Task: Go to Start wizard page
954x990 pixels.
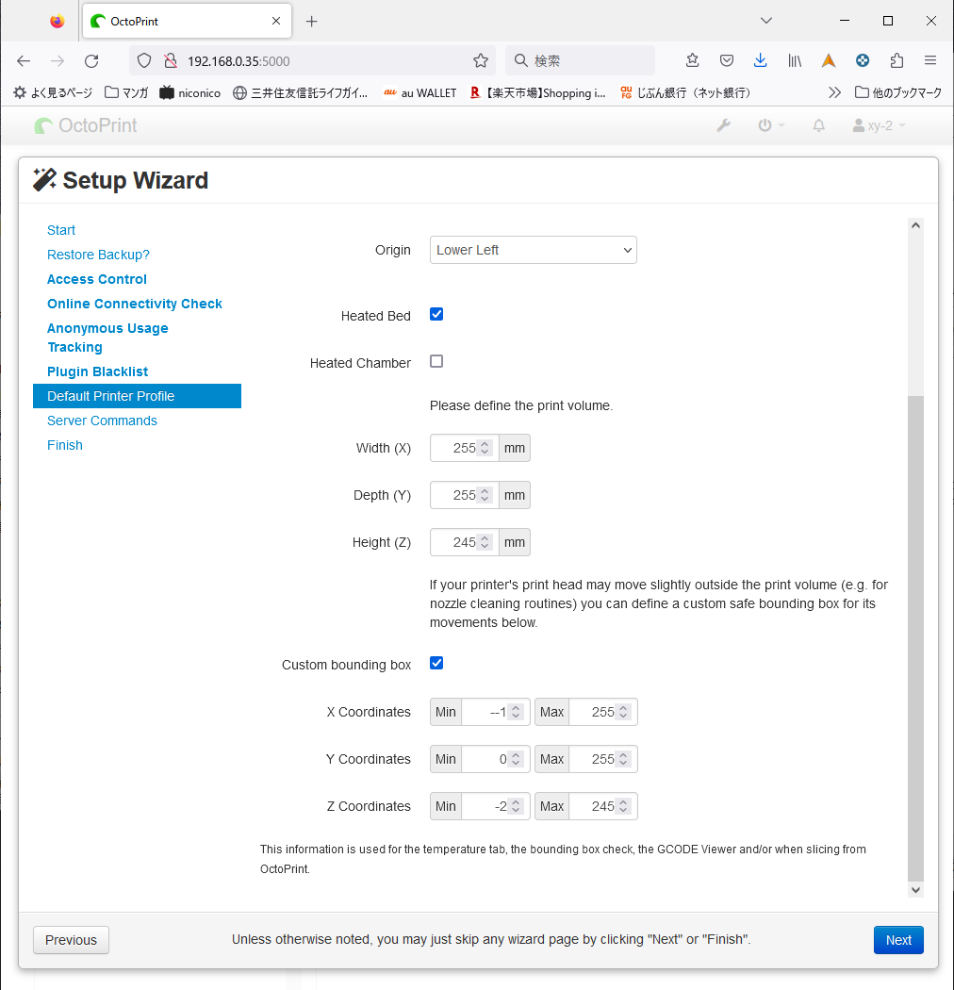Action: [61, 230]
